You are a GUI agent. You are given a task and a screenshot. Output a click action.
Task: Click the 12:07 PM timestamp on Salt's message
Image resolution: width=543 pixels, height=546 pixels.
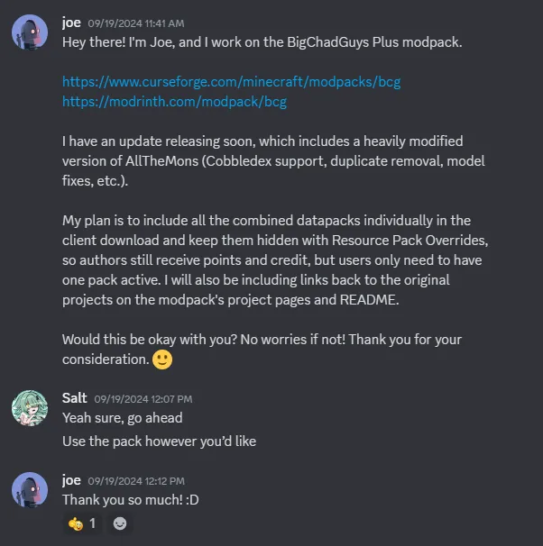[x=143, y=398]
